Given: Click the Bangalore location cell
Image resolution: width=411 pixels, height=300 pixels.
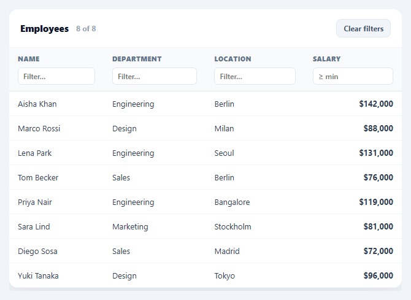Looking at the screenshot, I should (232, 202).
